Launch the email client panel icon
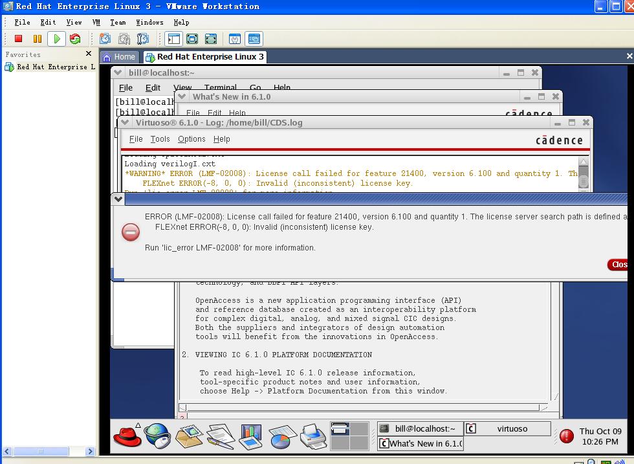The height and width of the screenshot is (464, 634). (189, 436)
